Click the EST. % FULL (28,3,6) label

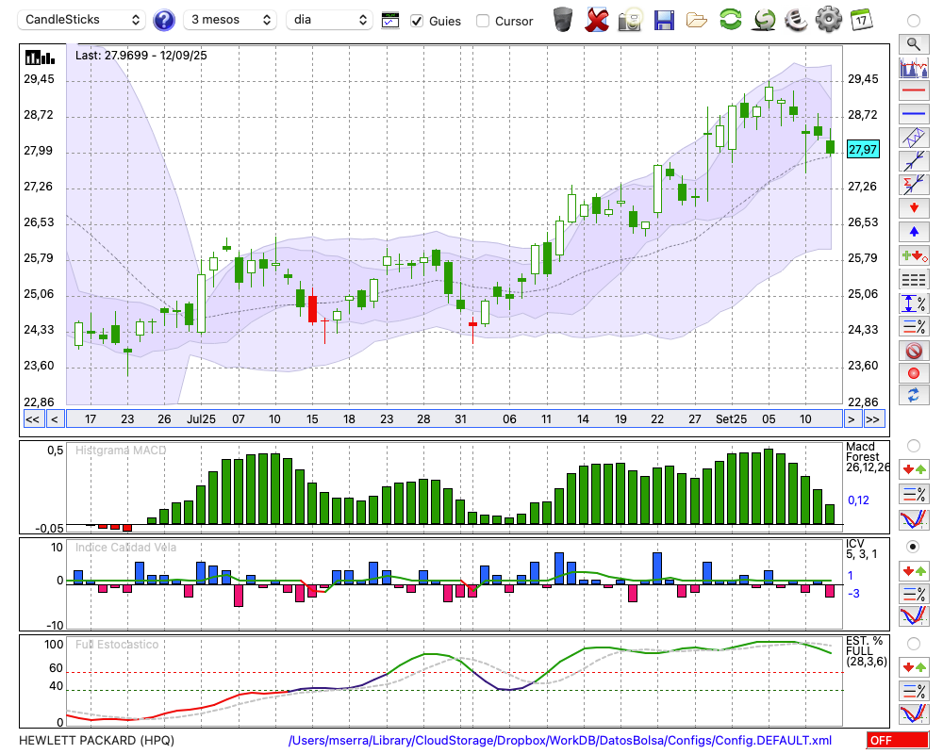[x=867, y=651]
